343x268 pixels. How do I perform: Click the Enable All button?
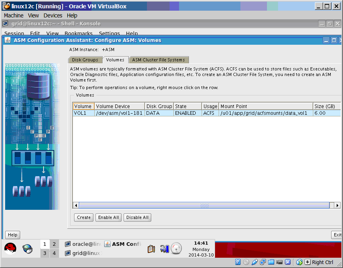pos(108,217)
